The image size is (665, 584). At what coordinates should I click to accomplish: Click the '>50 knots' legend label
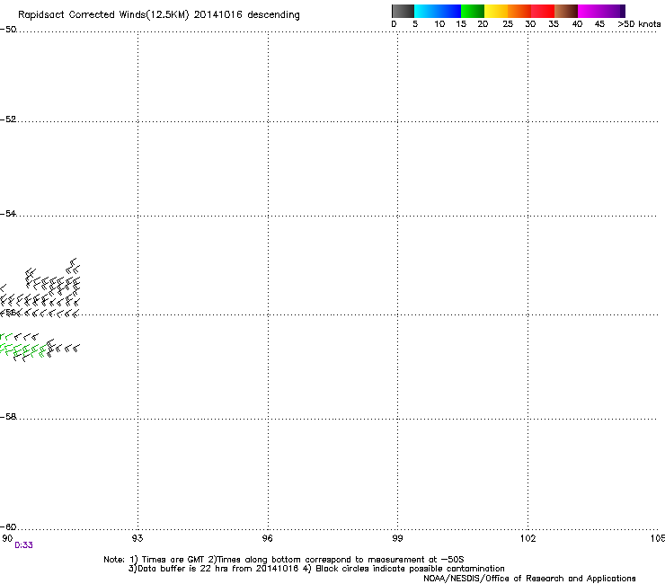[639, 24]
